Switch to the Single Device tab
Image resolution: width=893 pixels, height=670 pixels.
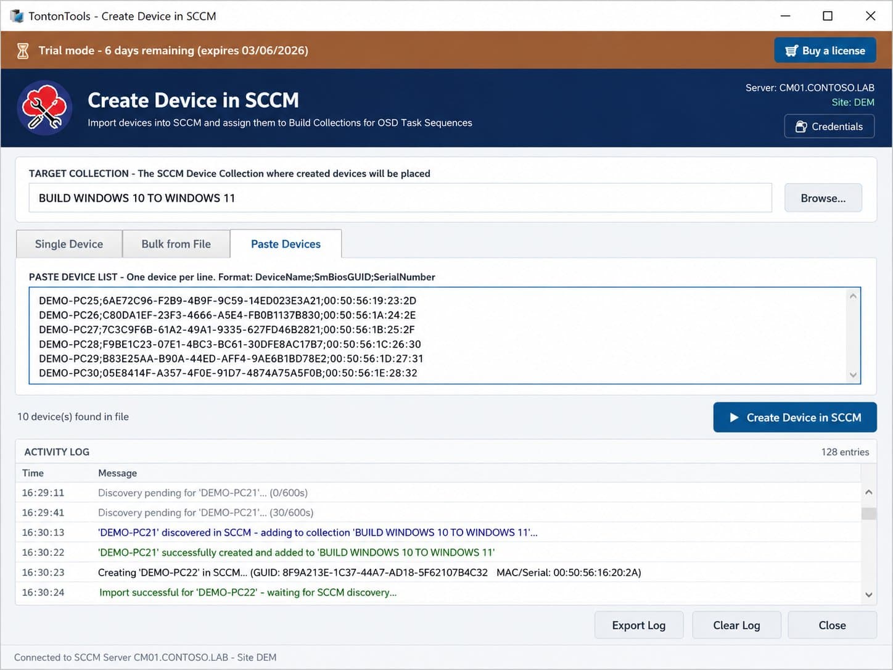(x=69, y=244)
